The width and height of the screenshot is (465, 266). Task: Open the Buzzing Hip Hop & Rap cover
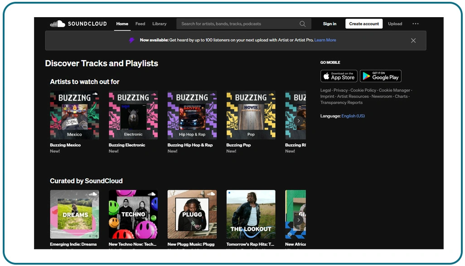point(192,115)
